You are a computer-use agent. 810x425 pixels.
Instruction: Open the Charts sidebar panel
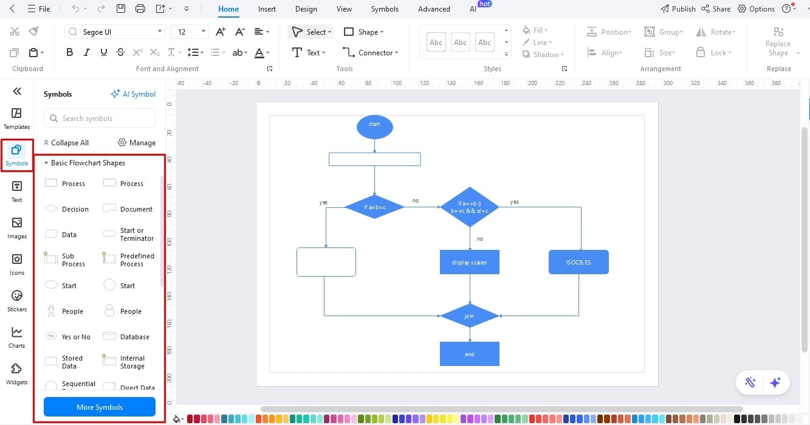[17, 337]
